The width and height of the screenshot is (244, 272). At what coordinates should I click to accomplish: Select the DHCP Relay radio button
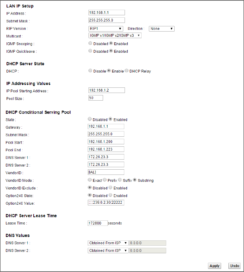[x=126, y=71]
